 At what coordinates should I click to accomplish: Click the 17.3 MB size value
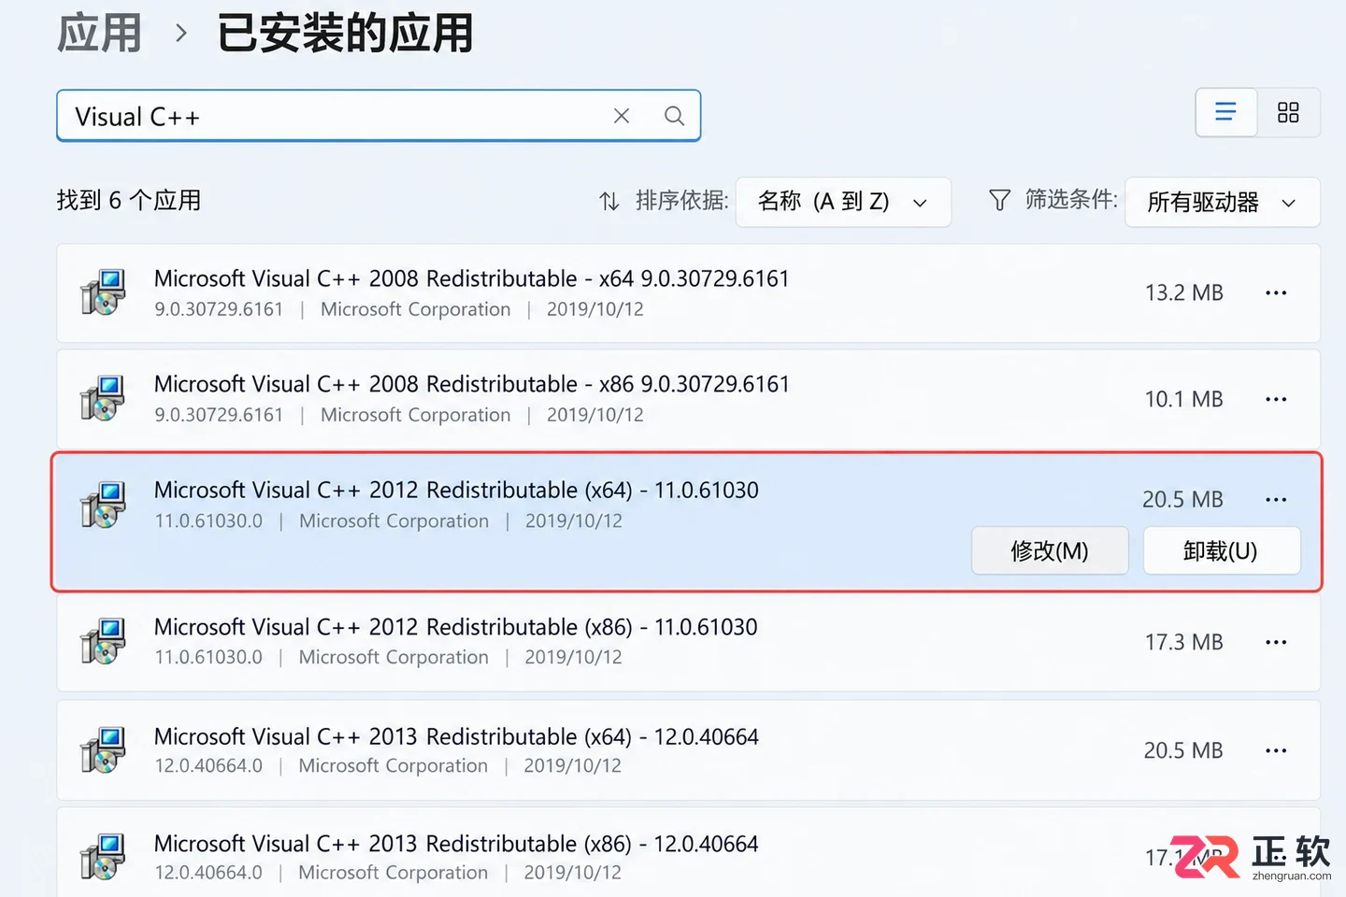tap(1184, 642)
